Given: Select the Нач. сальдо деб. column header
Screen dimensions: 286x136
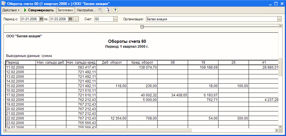Looking at the screenshot, I should pos(51,63).
